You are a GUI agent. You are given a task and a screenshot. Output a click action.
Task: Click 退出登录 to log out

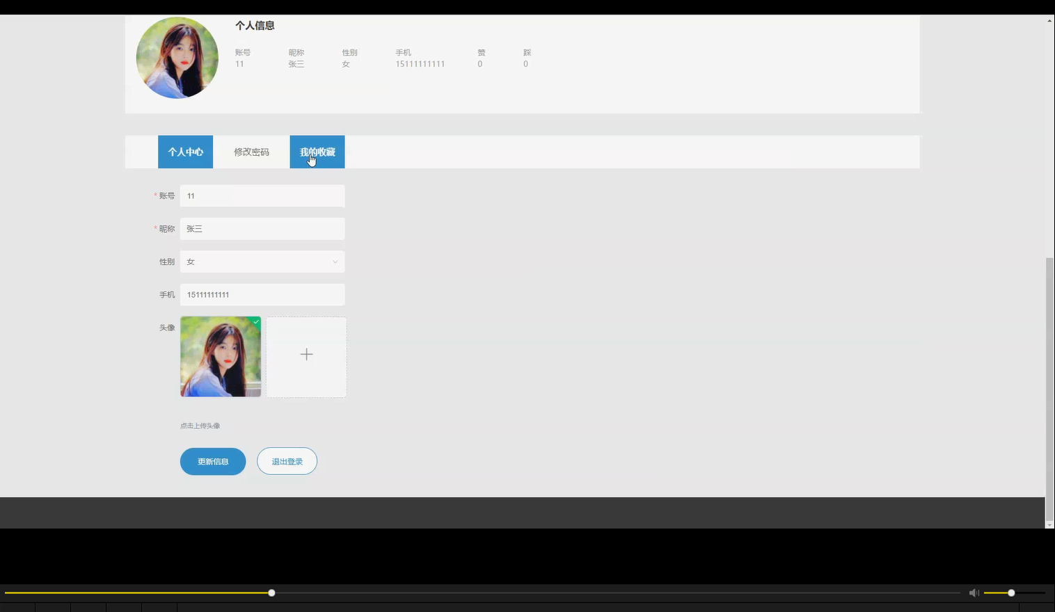287,461
